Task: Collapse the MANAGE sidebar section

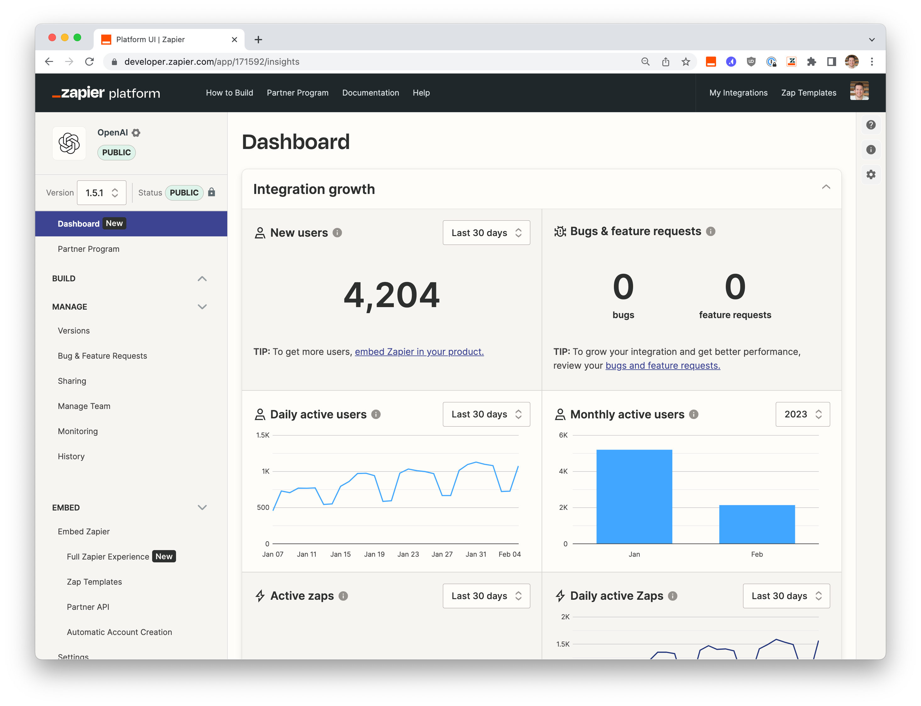Action: click(x=202, y=307)
